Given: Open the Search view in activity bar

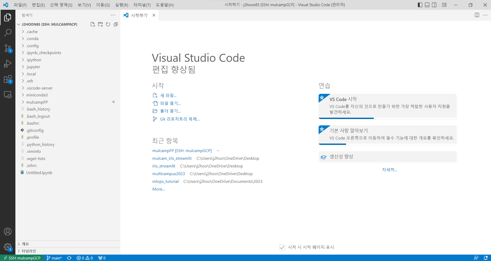Looking at the screenshot, I should [8, 33].
